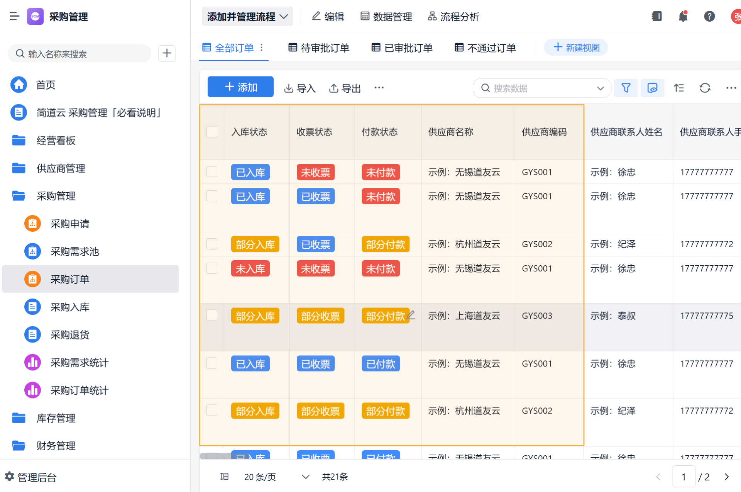The width and height of the screenshot is (741, 492).
Task: Check the first order row checkbox
Action: (x=212, y=172)
